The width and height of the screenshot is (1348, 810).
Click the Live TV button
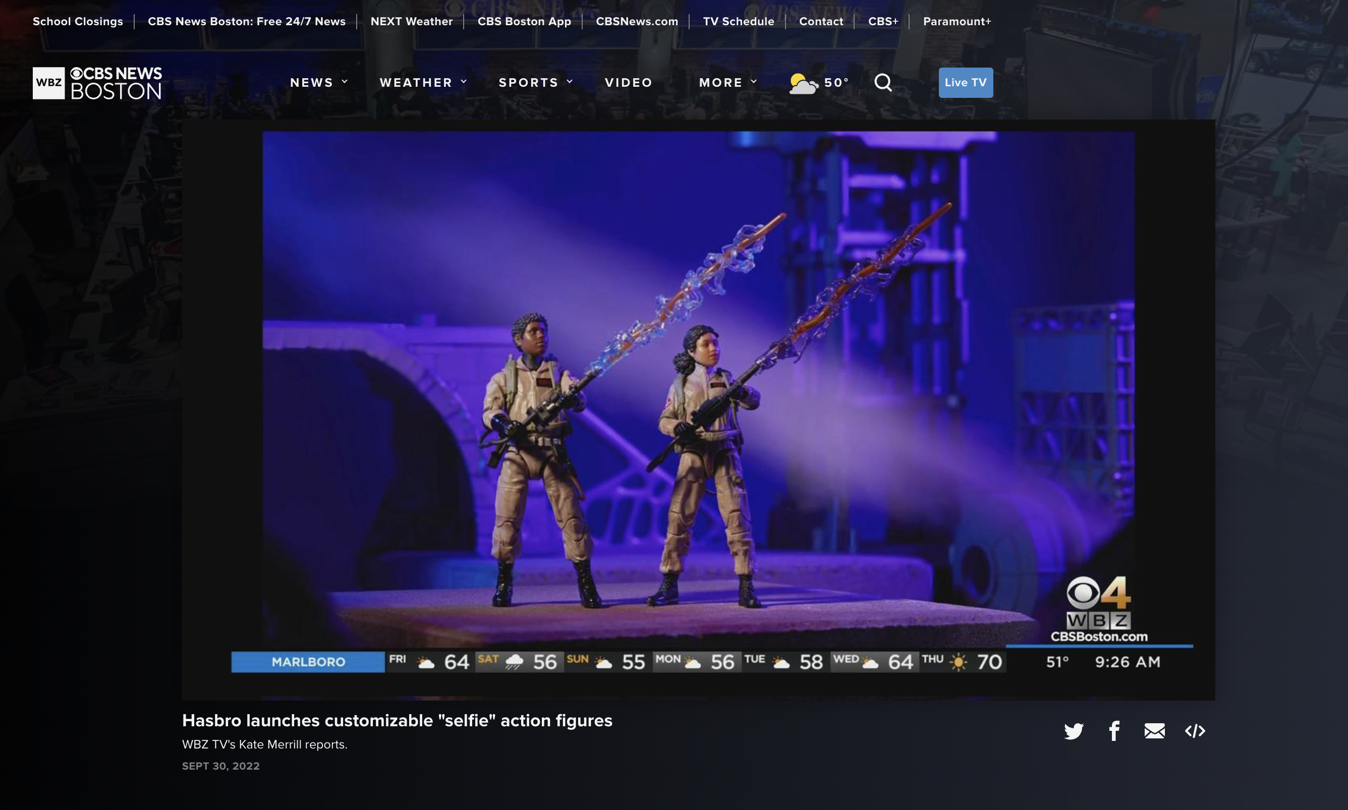point(965,82)
